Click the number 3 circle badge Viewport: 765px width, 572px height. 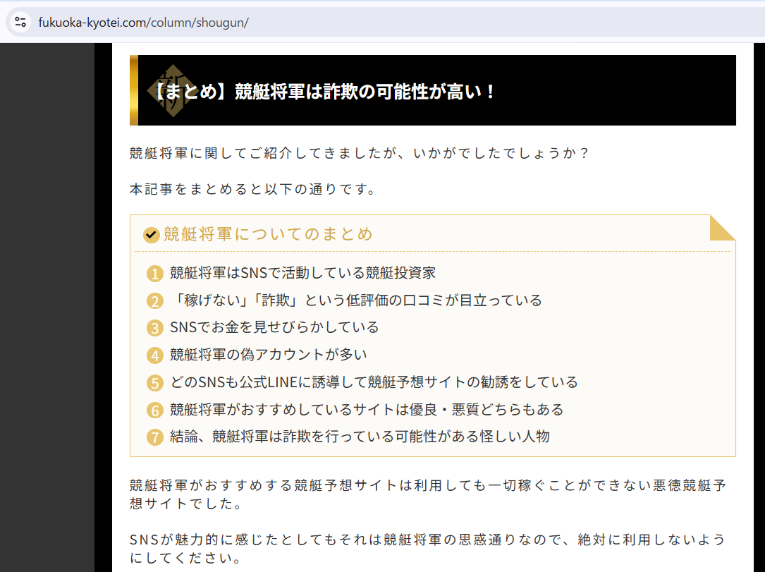click(155, 328)
